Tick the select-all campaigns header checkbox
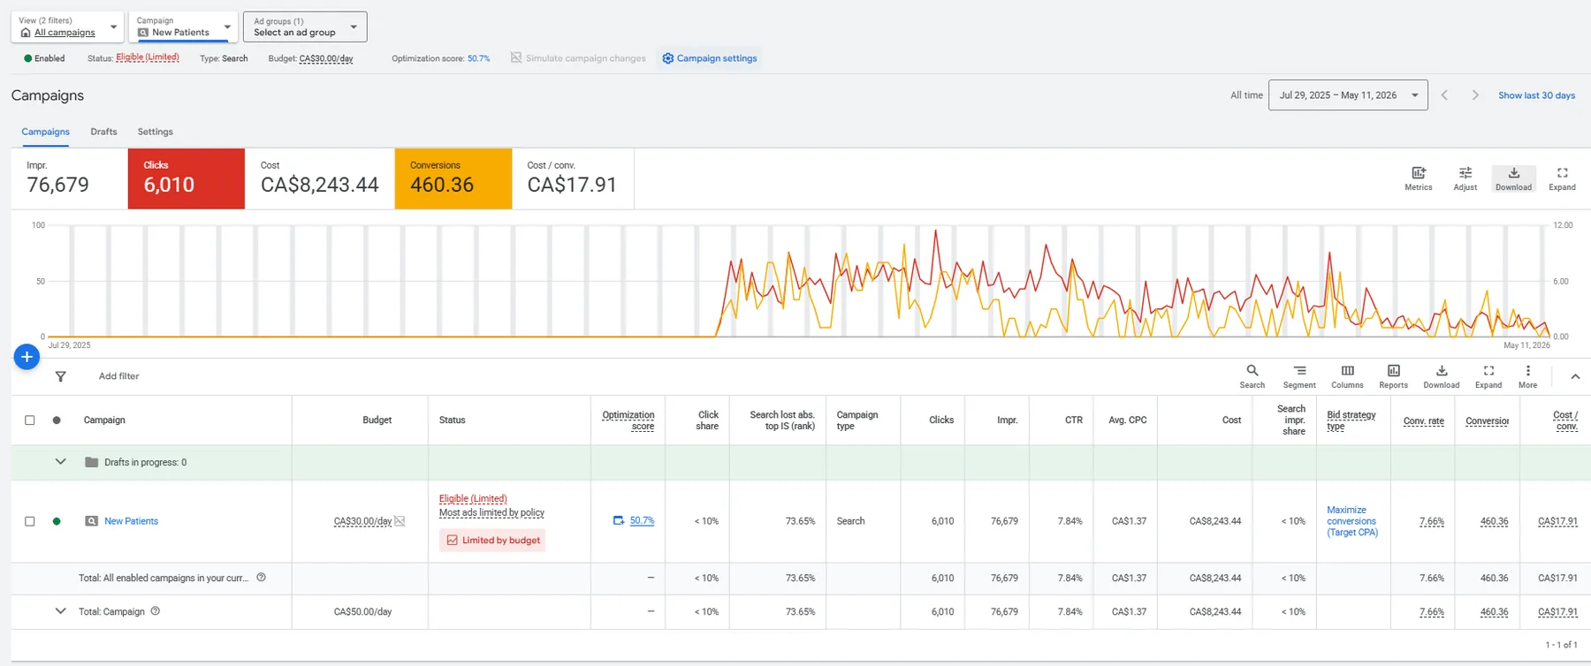This screenshot has height=666, width=1591. coord(30,420)
